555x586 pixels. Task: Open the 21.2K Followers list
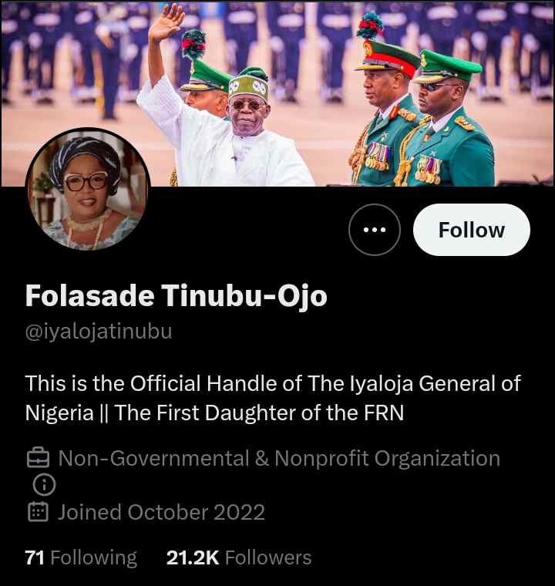[x=239, y=557]
